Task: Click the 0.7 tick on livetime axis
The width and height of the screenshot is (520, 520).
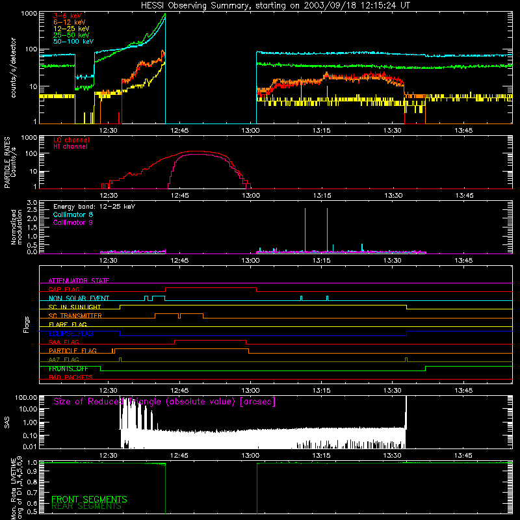Action: pos(32,492)
